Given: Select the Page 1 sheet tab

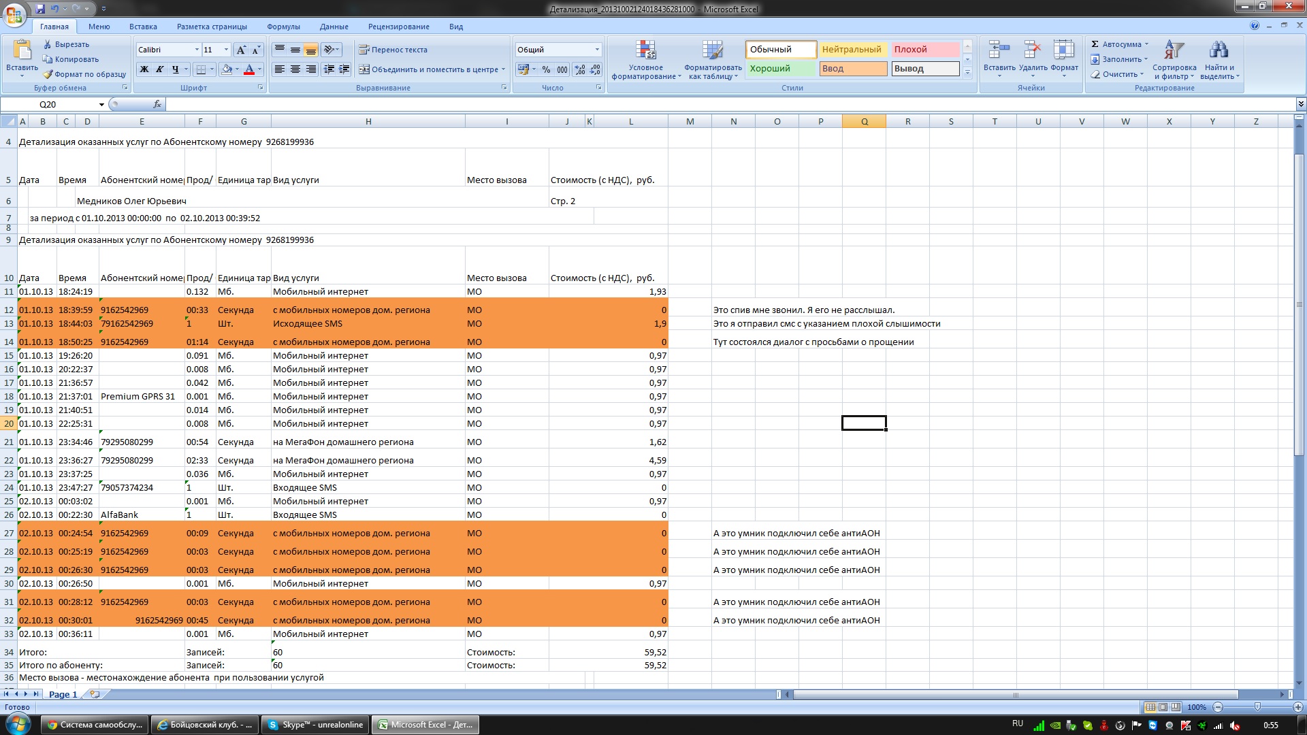Looking at the screenshot, I should click(x=63, y=694).
